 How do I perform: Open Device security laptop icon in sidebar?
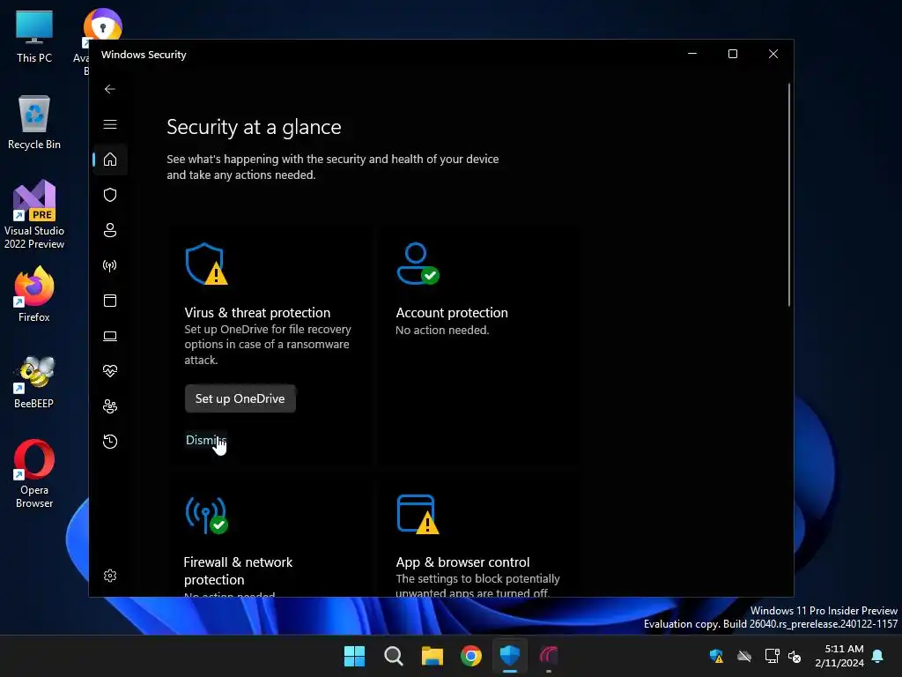click(110, 336)
